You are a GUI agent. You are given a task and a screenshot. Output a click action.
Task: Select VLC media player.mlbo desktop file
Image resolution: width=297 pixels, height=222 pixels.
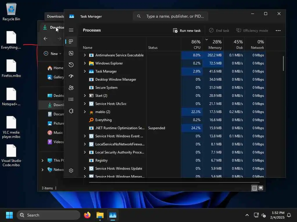point(11,127)
